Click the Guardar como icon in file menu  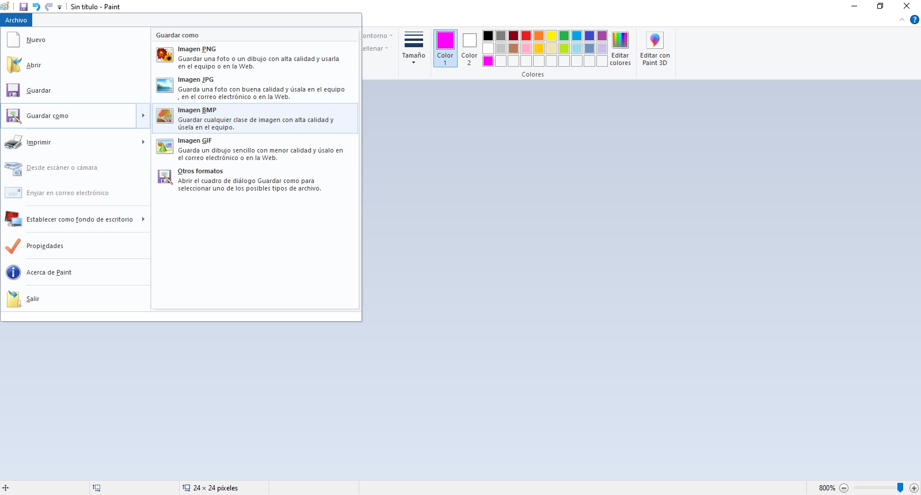coord(13,116)
